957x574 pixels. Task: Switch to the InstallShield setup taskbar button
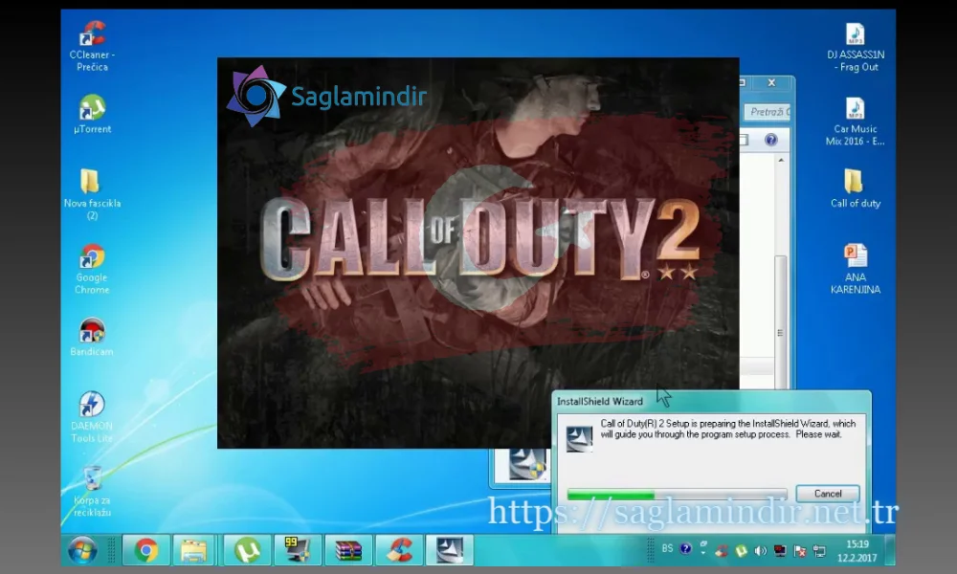(x=449, y=550)
